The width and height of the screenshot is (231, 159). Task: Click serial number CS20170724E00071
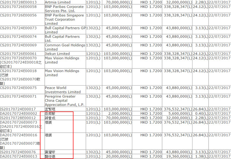[x=18, y=96]
